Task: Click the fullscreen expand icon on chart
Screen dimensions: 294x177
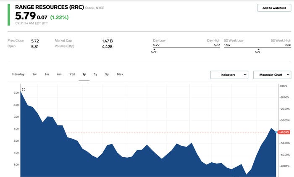Action: click(24, 90)
